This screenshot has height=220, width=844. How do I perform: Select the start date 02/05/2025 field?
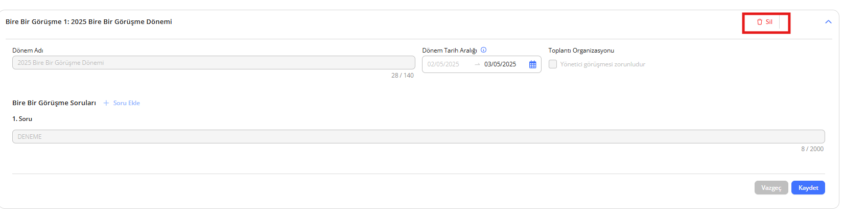[x=443, y=64]
